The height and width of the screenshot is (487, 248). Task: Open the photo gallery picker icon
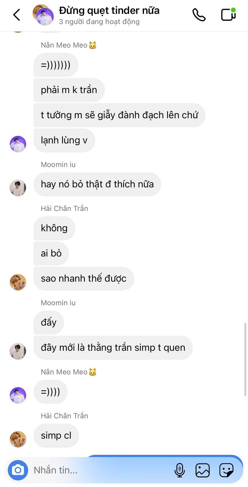(x=203, y=470)
